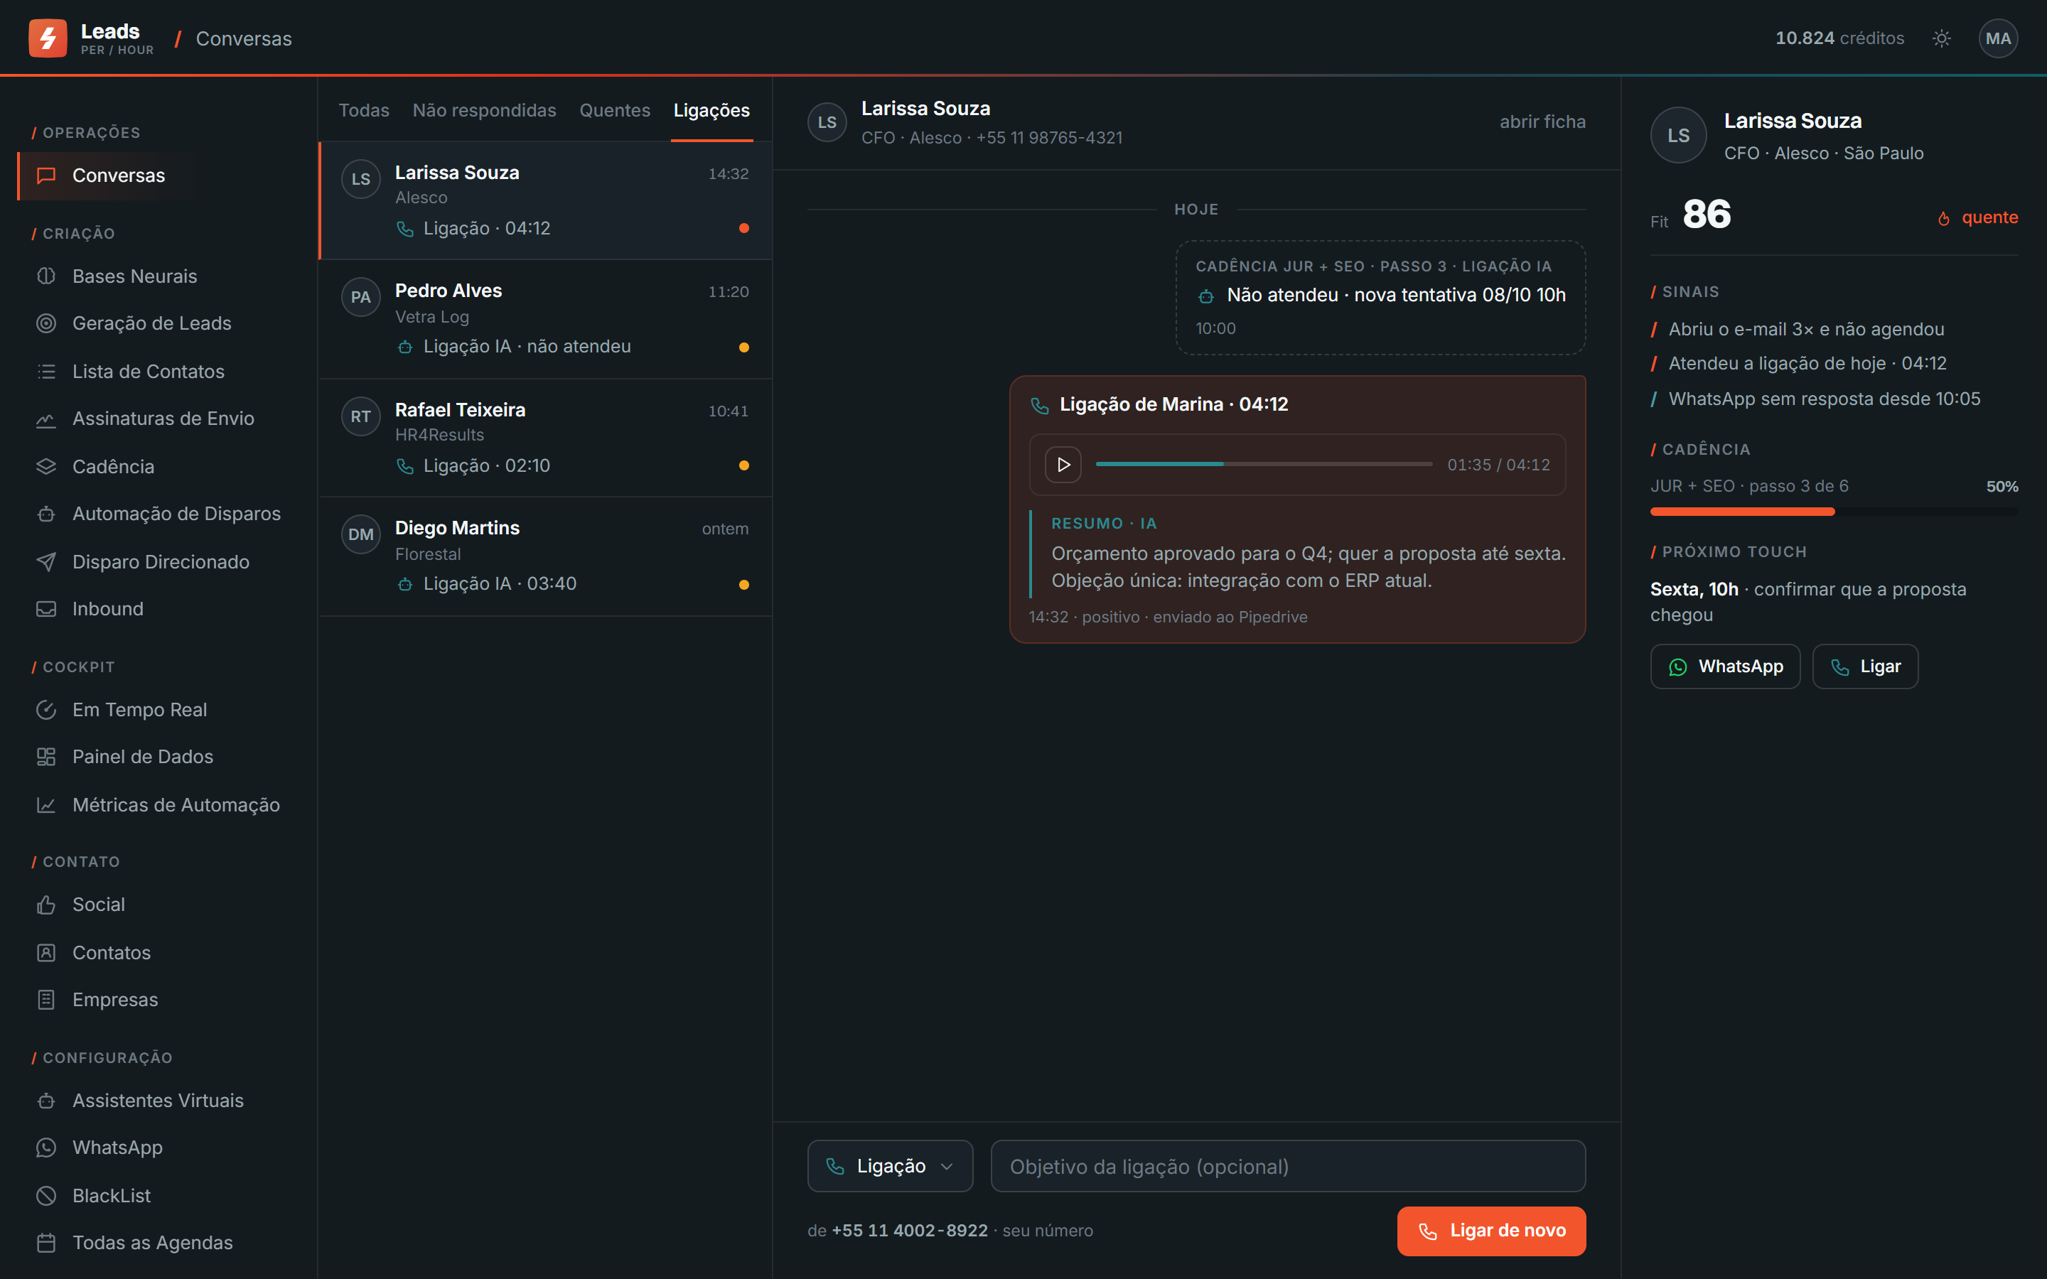Image resolution: width=2047 pixels, height=1279 pixels.
Task: Open the Inbound inbox icon
Action: click(x=46, y=609)
